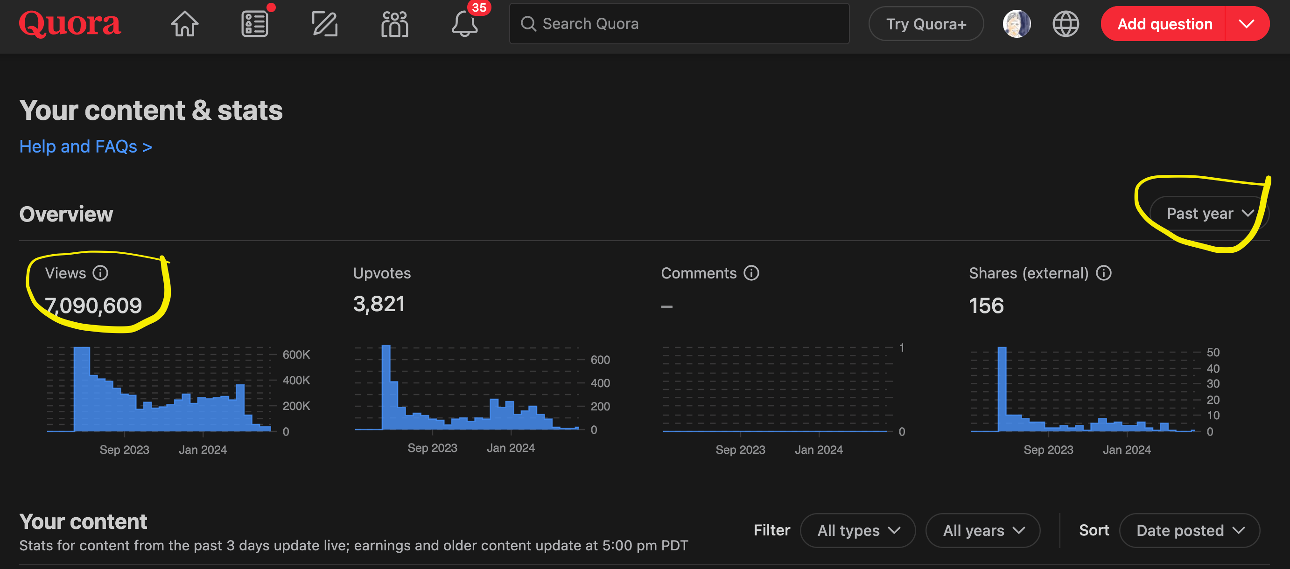Screen dimensions: 1290x569
Task: Click the Upvotes label
Action: (x=382, y=273)
